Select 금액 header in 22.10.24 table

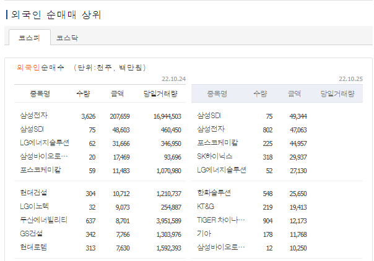pyautogui.click(x=117, y=93)
